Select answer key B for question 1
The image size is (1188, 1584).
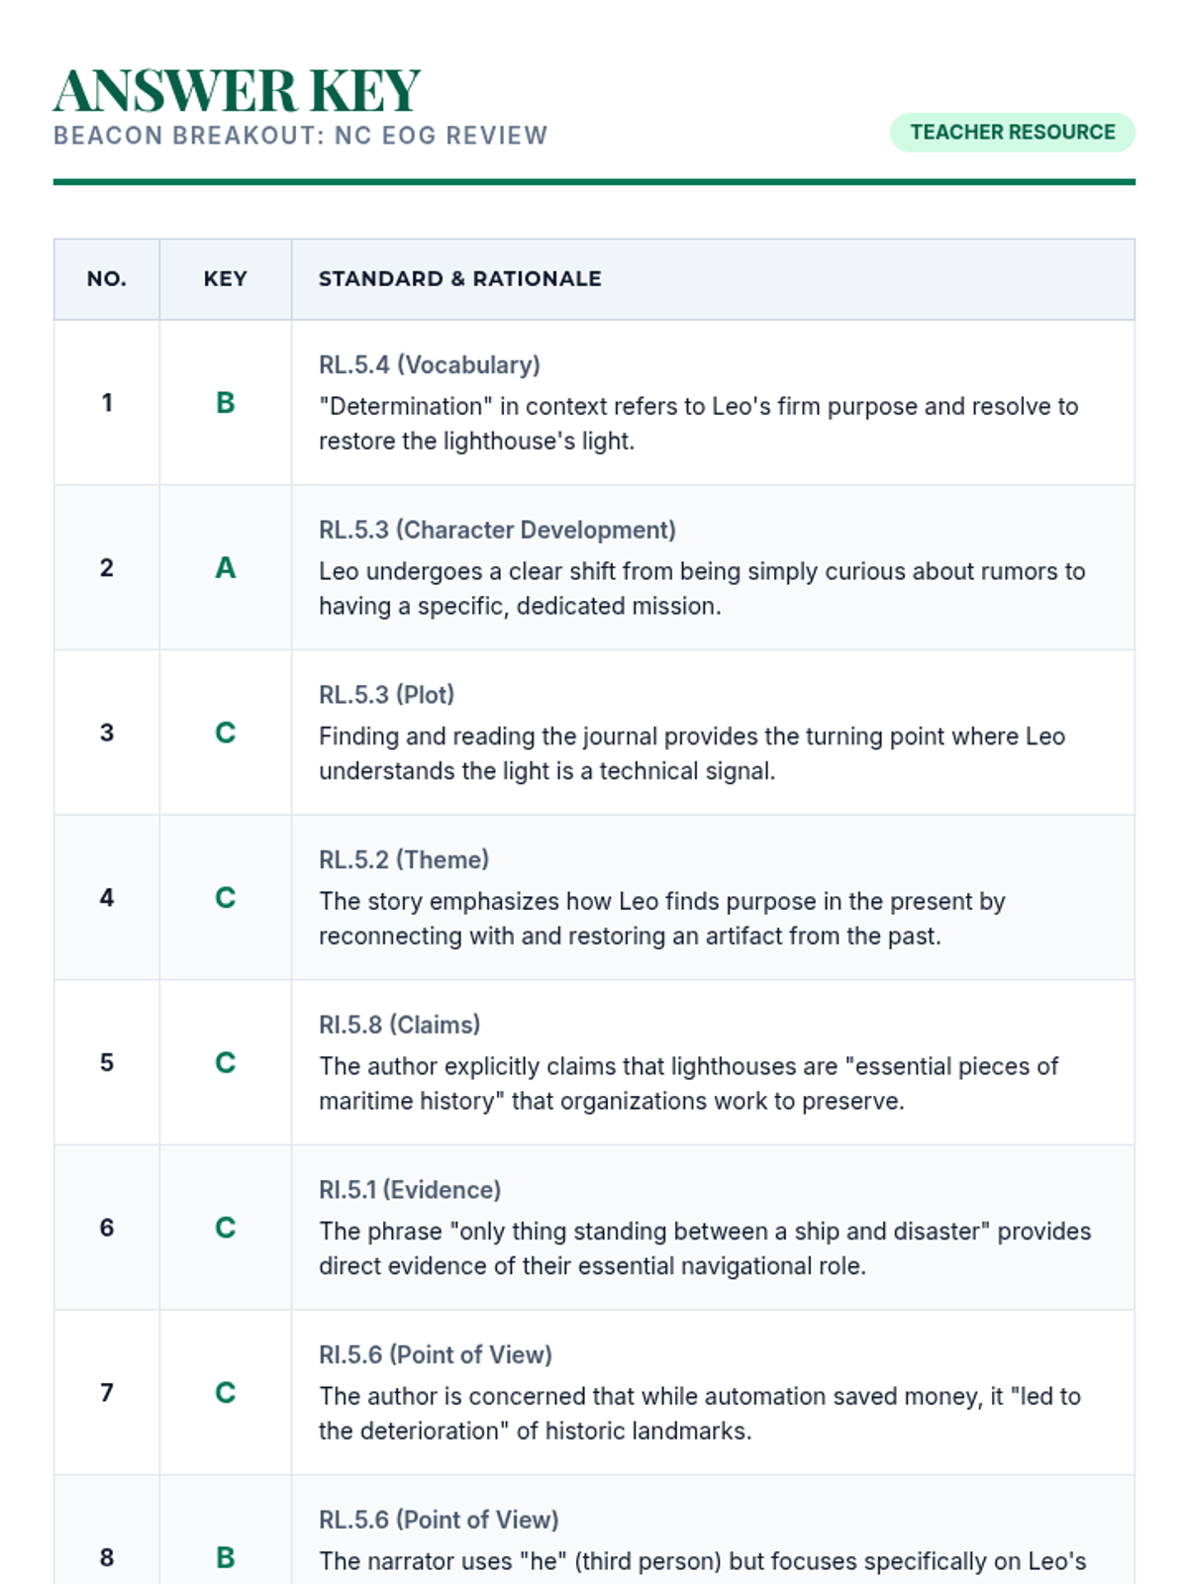point(226,403)
